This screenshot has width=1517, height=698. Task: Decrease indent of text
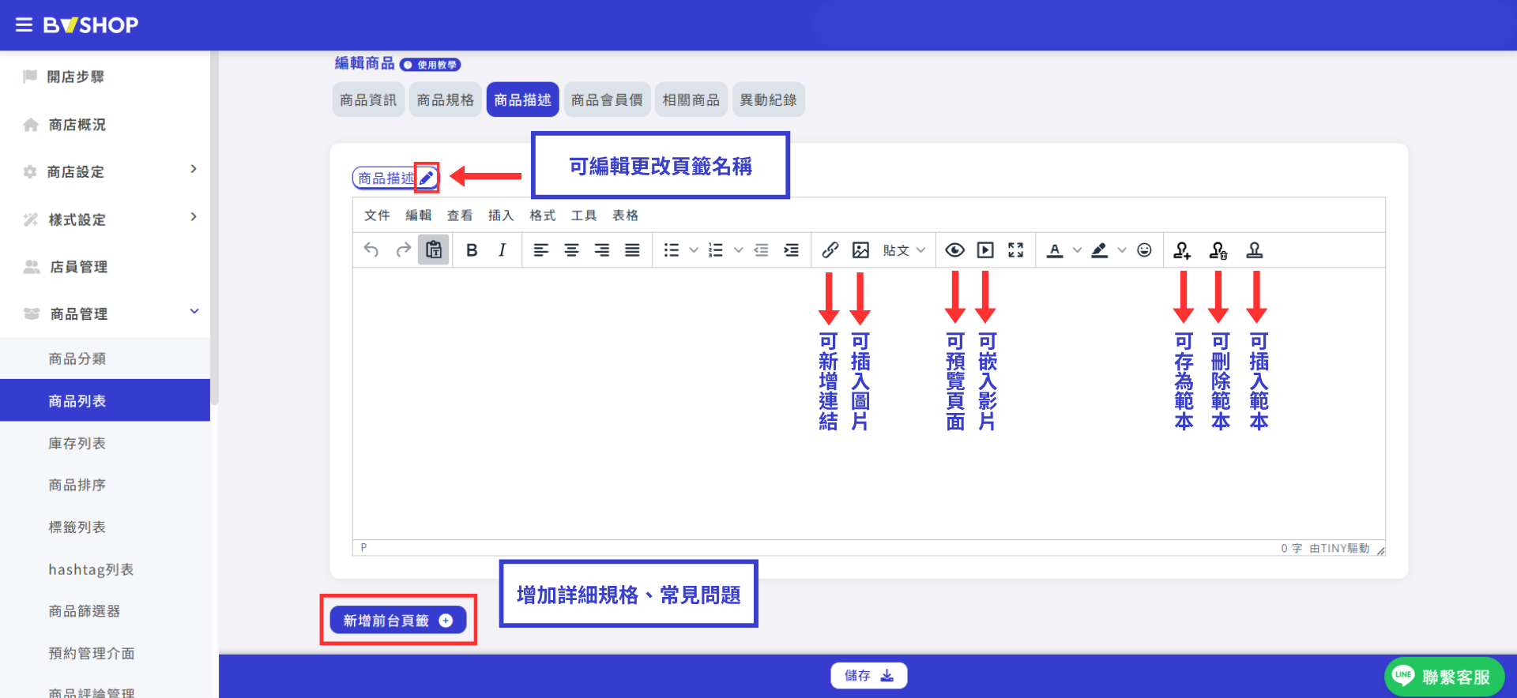[761, 250]
